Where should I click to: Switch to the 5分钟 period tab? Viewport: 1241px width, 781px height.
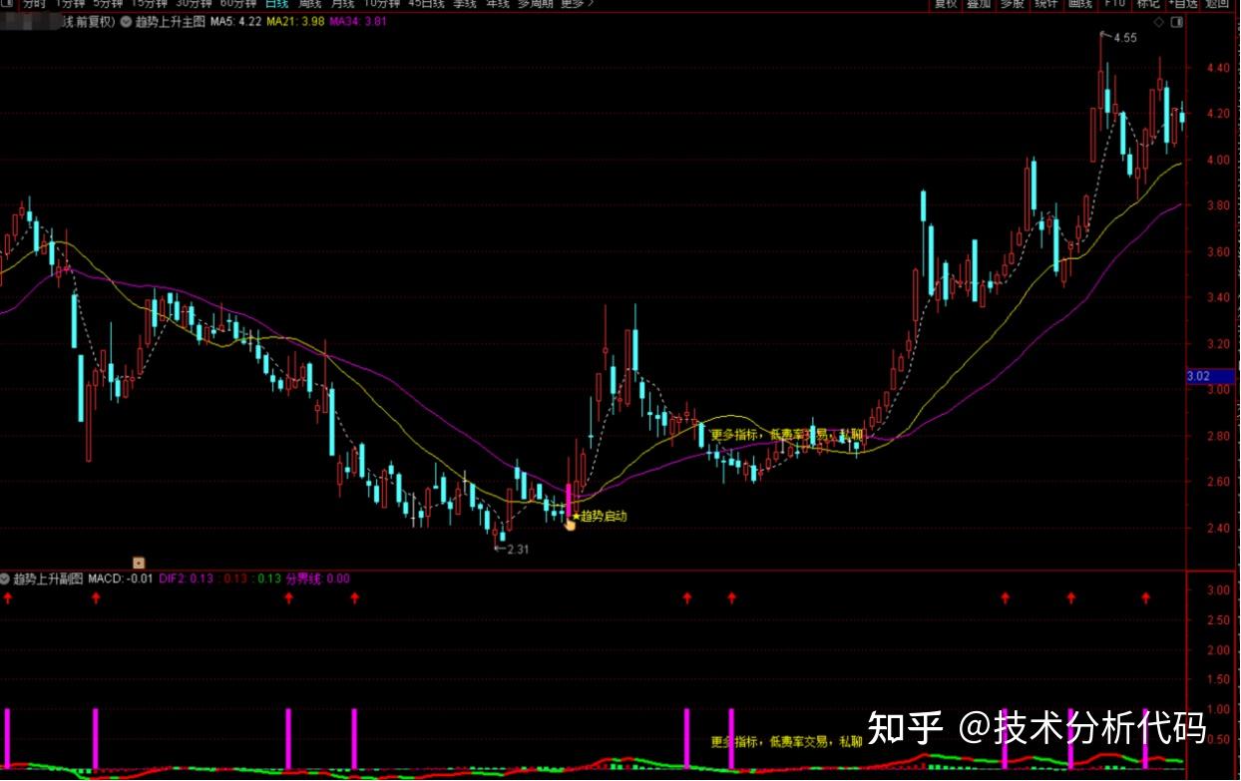pyautogui.click(x=110, y=4)
